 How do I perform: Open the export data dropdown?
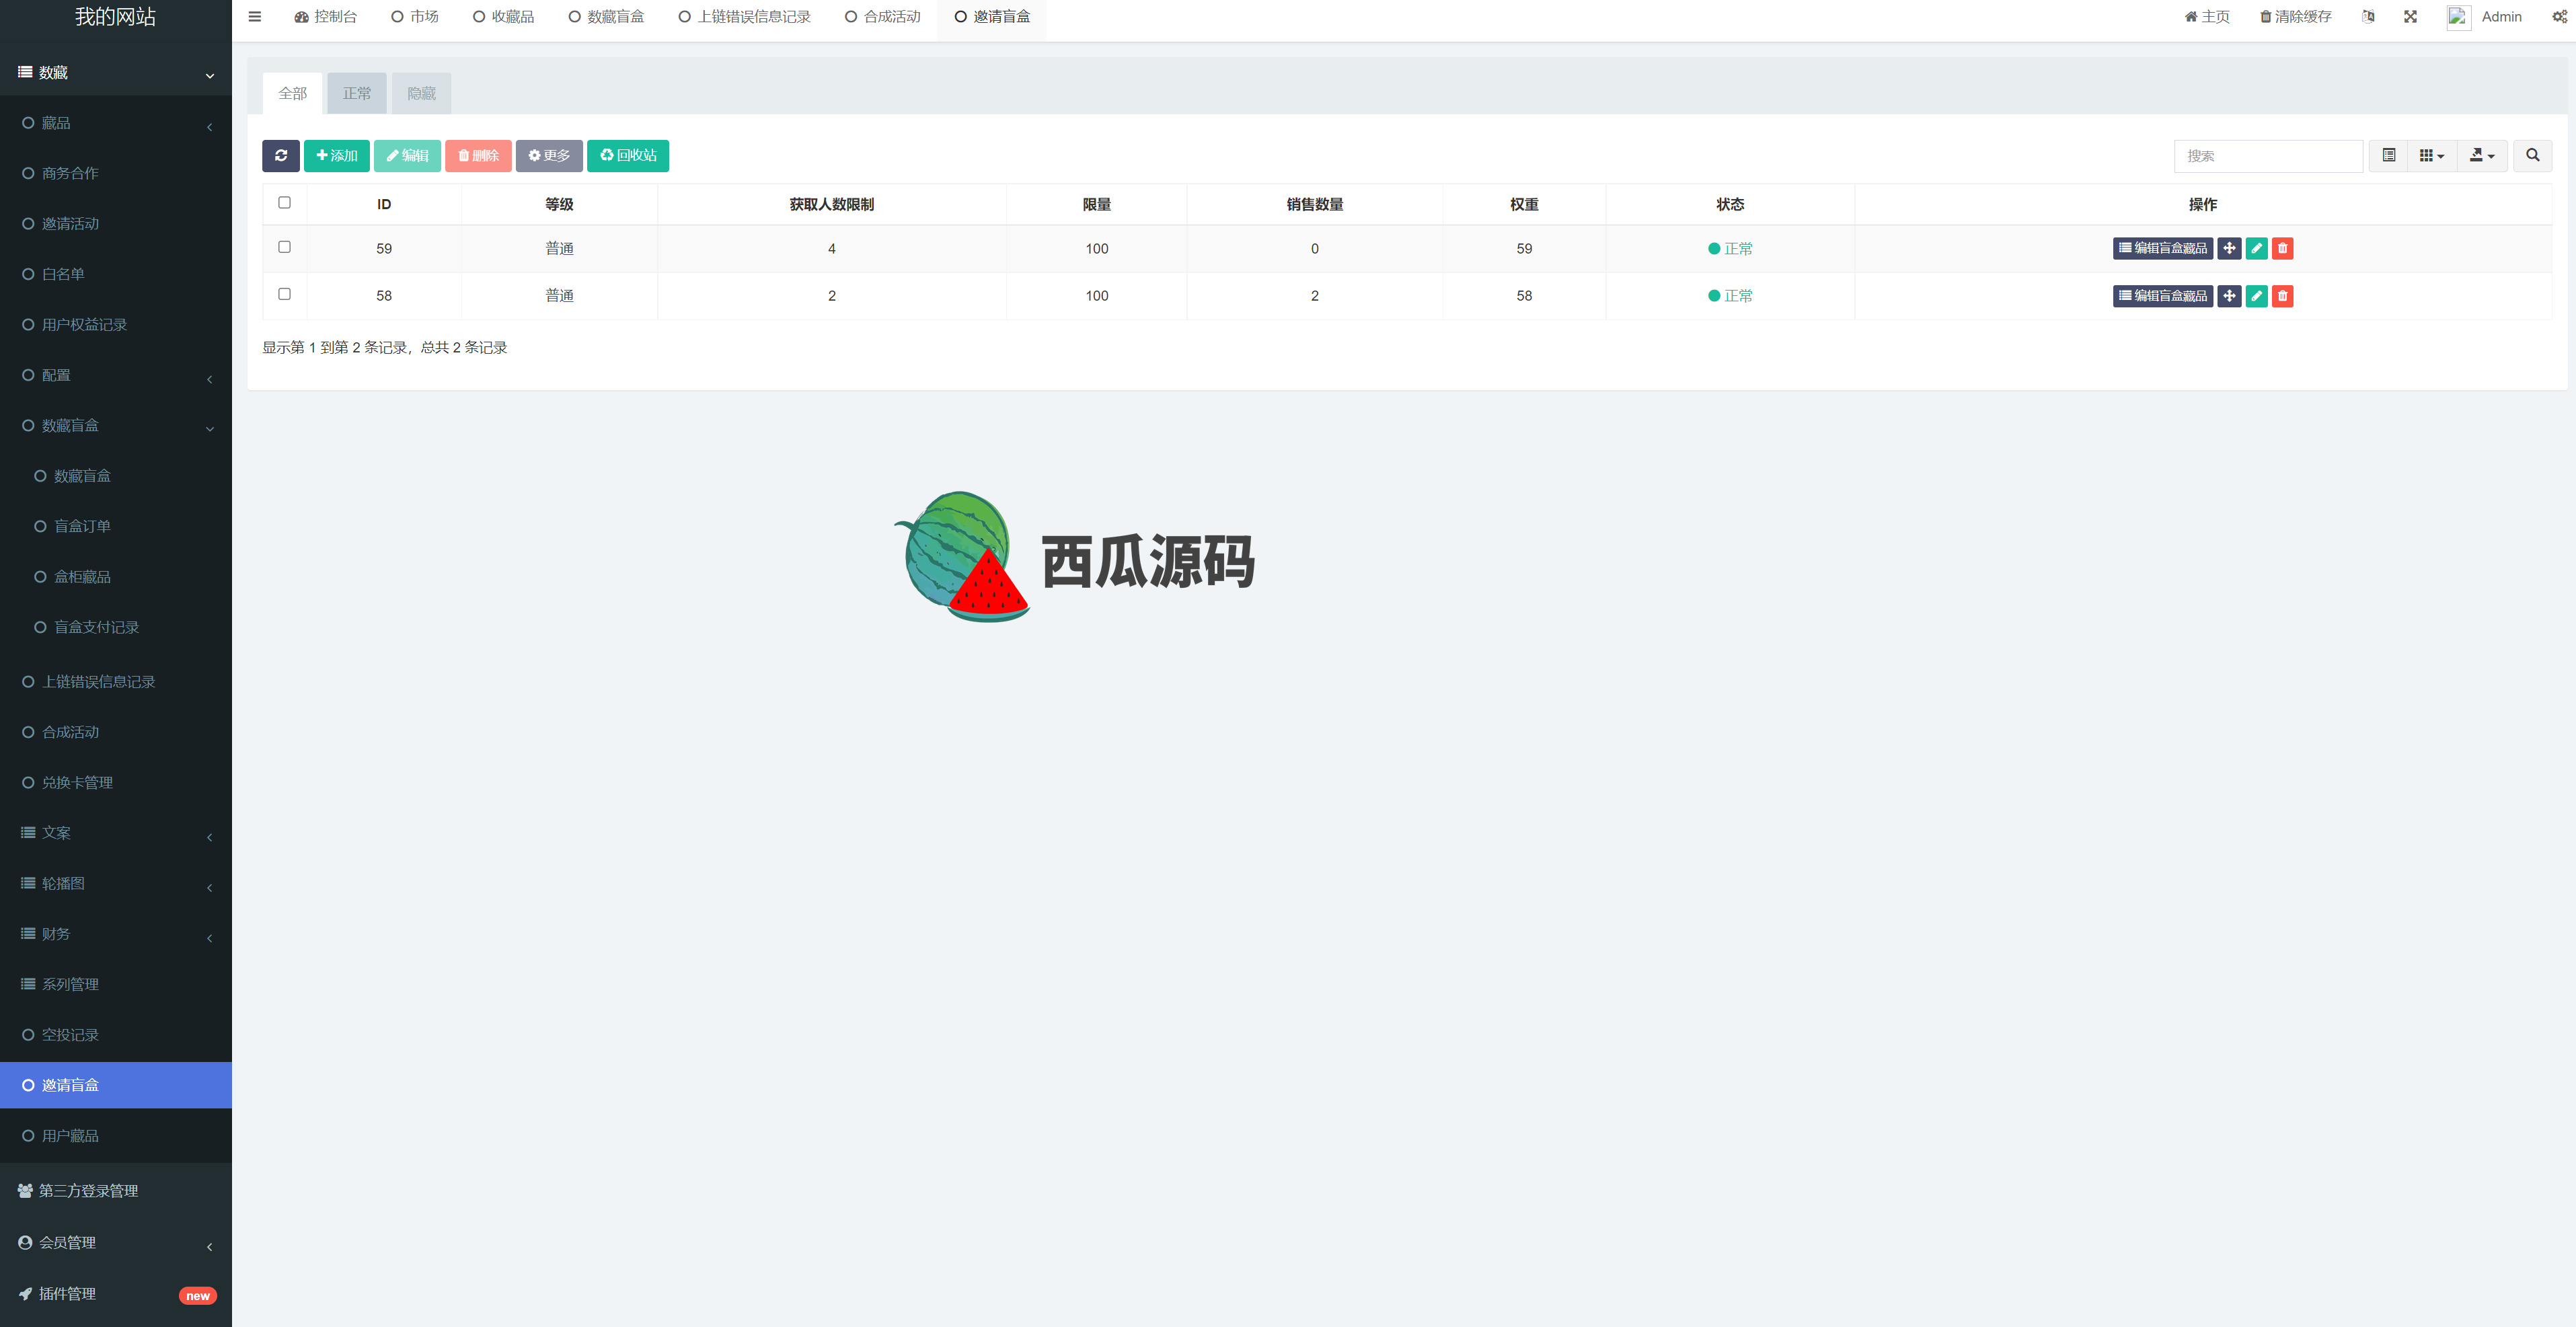[2482, 156]
